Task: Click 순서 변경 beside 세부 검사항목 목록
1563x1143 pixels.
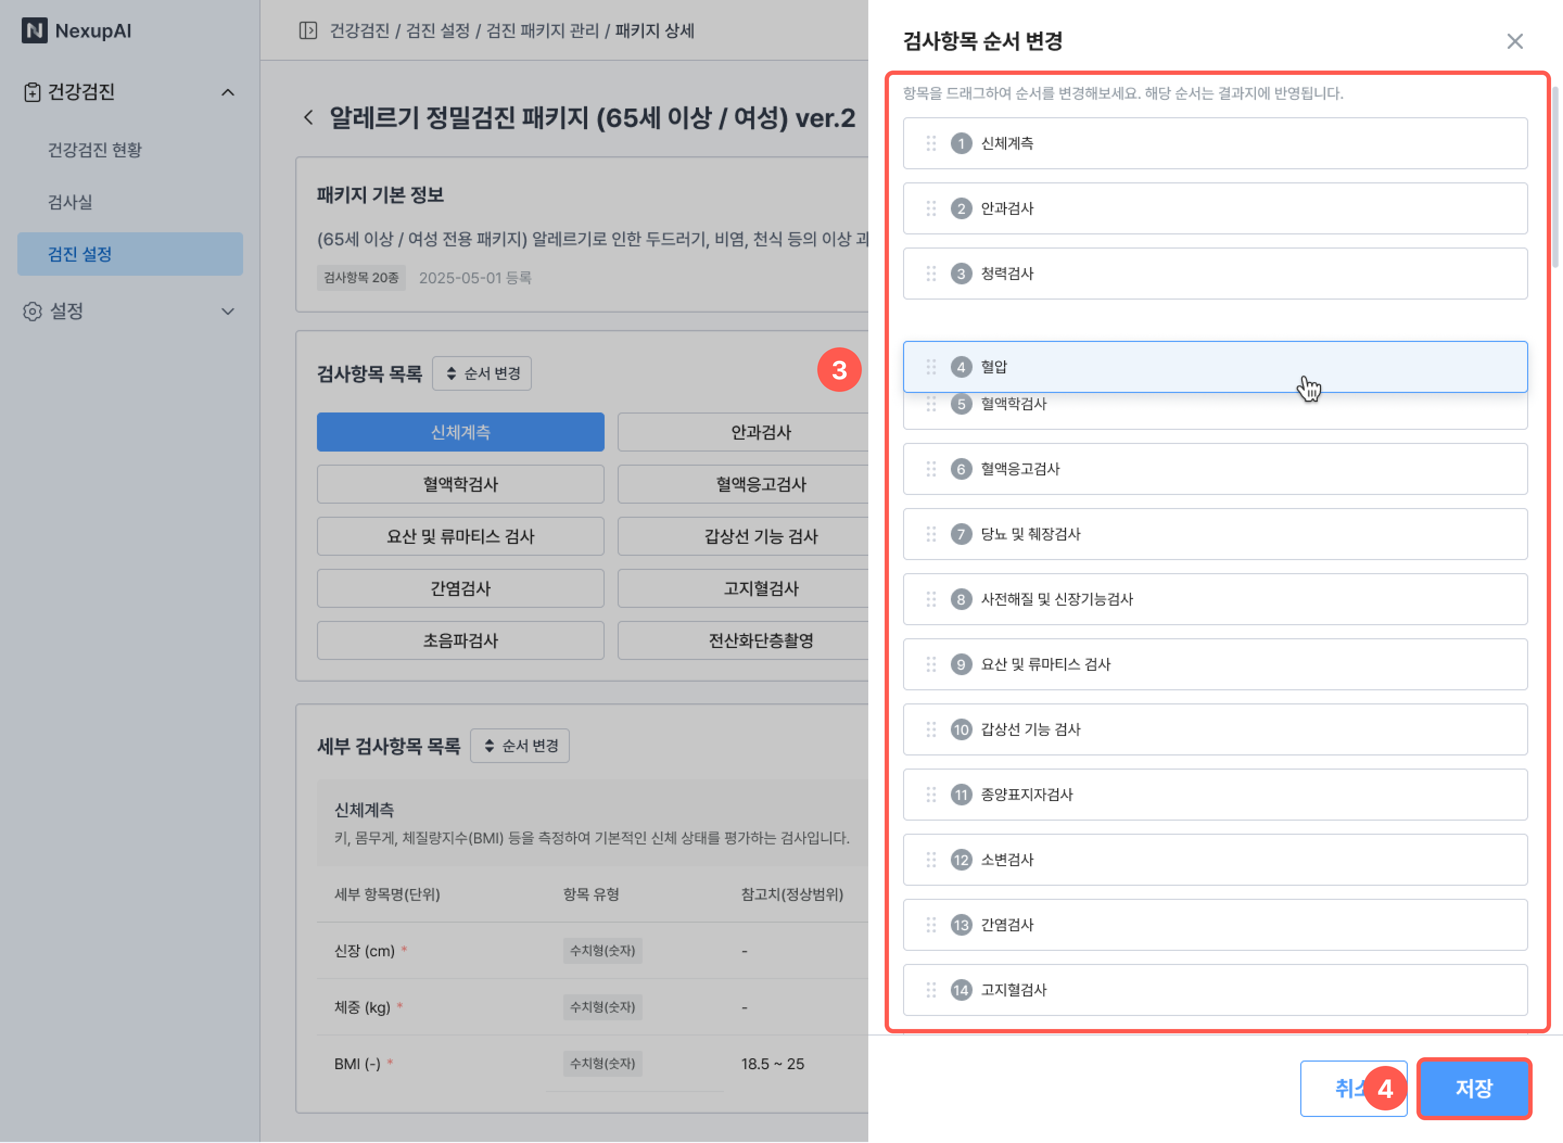Action: coord(519,746)
